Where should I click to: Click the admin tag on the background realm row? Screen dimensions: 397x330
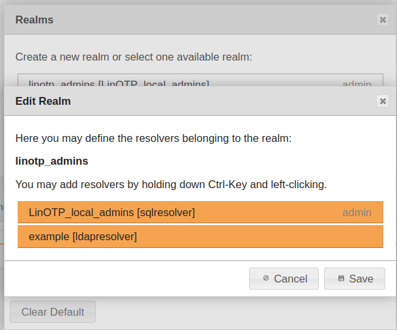point(357,83)
